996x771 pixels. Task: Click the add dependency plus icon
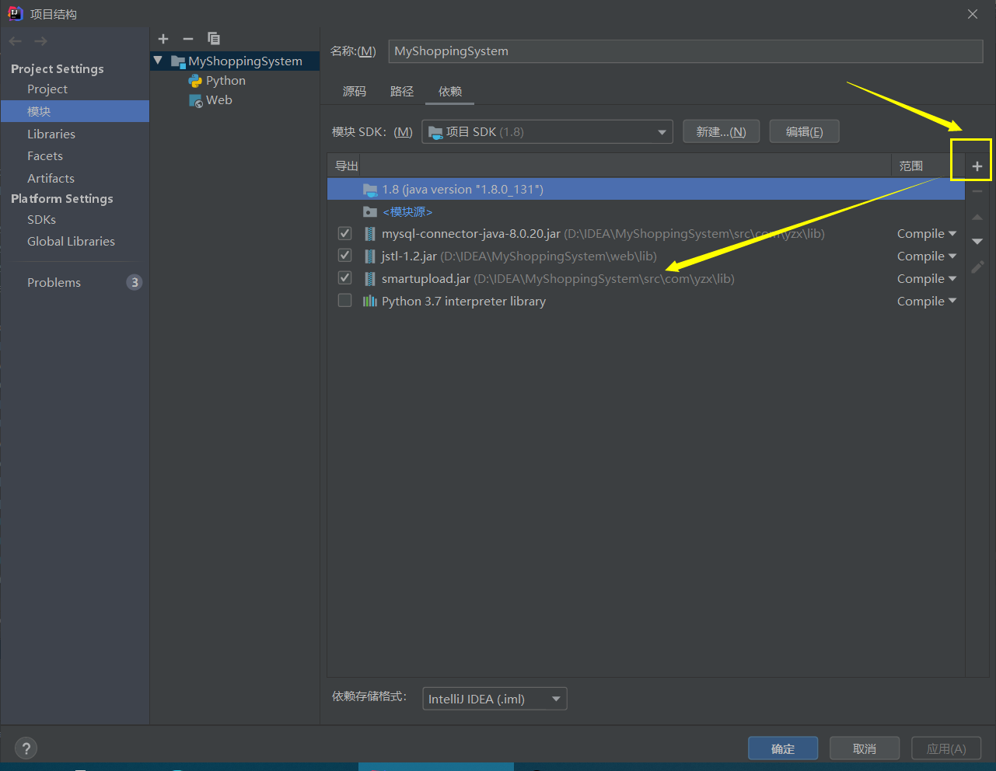[x=977, y=165]
